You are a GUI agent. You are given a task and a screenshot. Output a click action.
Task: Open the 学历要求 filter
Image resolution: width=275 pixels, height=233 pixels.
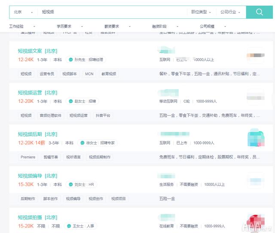70,27
